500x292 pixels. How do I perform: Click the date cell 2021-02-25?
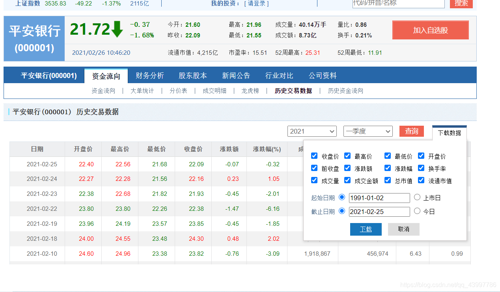pos(42,164)
